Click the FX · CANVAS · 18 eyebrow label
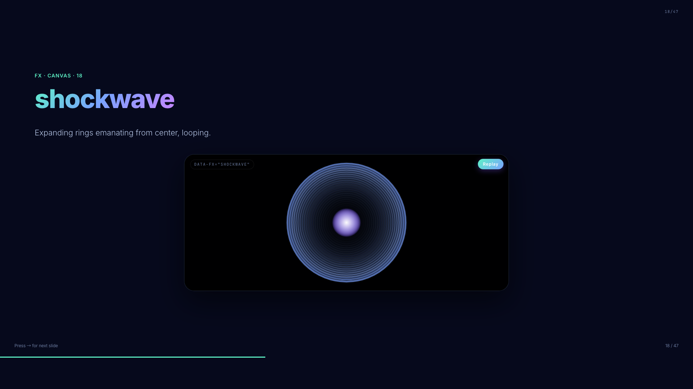This screenshot has height=389, width=693. pos(58,76)
